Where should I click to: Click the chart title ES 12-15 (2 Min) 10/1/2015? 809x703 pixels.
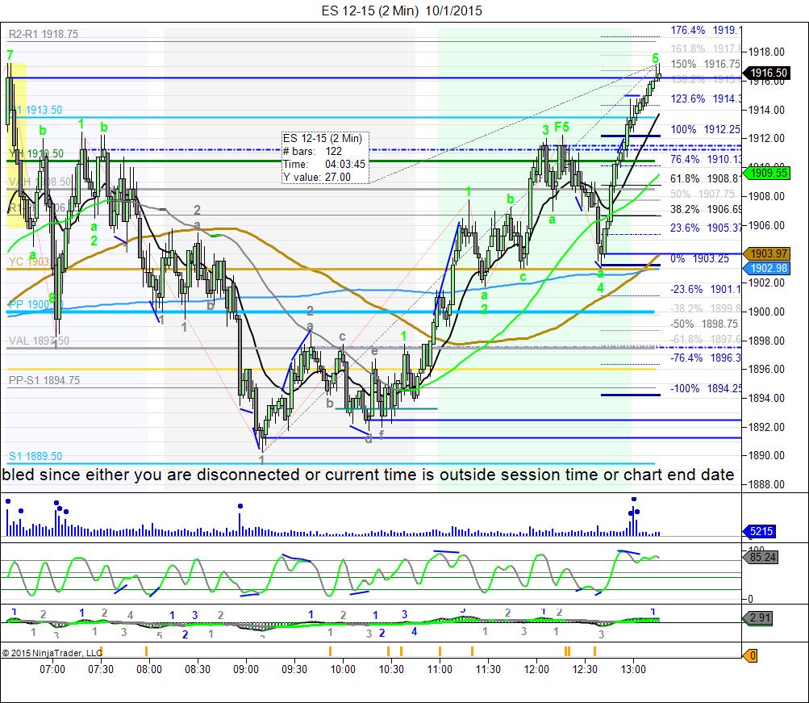point(402,10)
